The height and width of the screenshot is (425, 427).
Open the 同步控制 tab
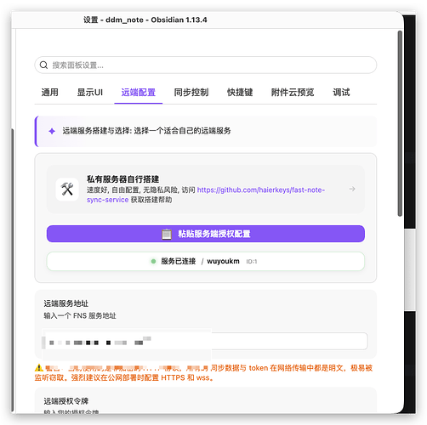point(191,93)
